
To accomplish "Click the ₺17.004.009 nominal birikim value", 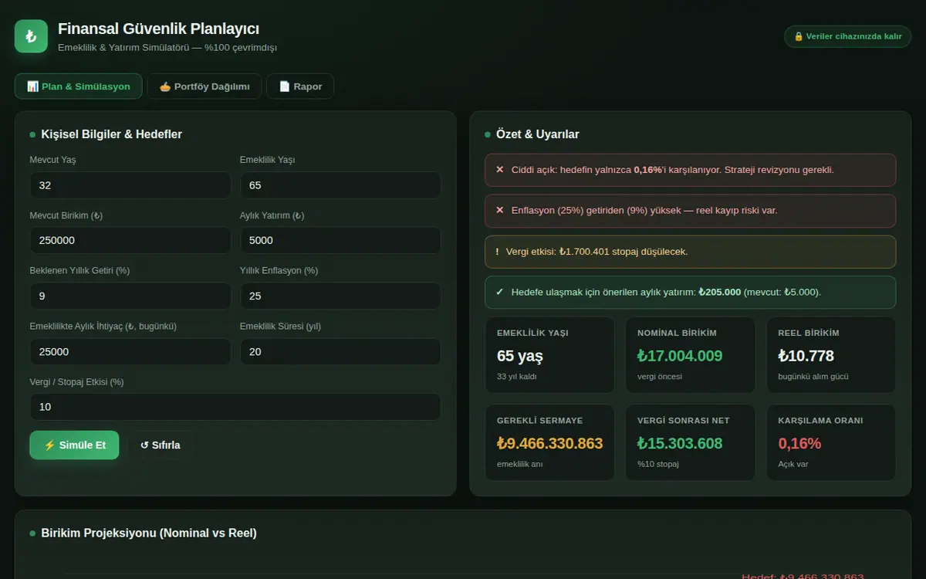I will (x=680, y=356).
